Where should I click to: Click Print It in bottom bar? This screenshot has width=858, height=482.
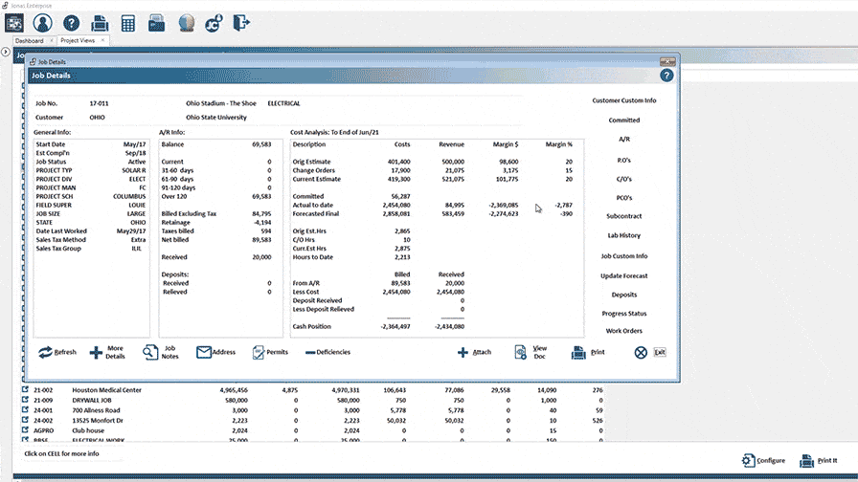(x=819, y=461)
